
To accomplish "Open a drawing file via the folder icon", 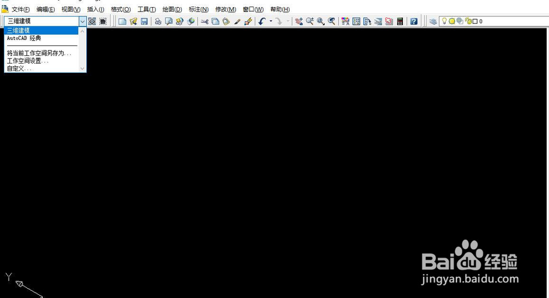I will pos(133,21).
